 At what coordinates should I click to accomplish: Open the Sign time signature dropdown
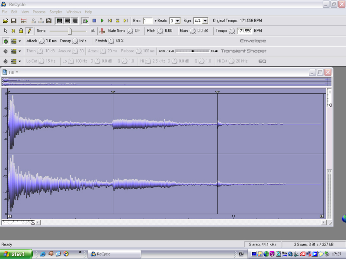point(205,21)
